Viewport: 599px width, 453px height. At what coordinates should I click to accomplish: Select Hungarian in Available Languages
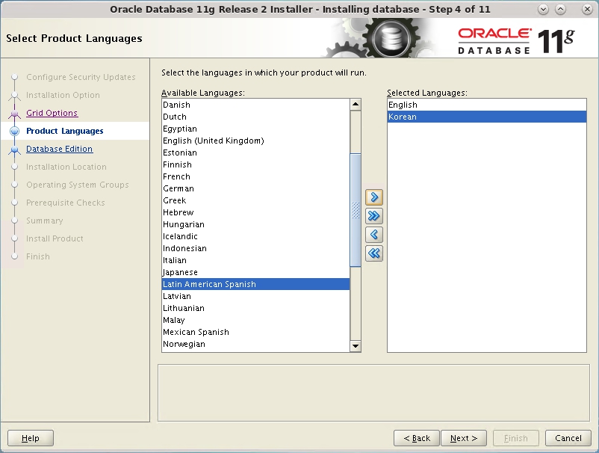[255, 224]
